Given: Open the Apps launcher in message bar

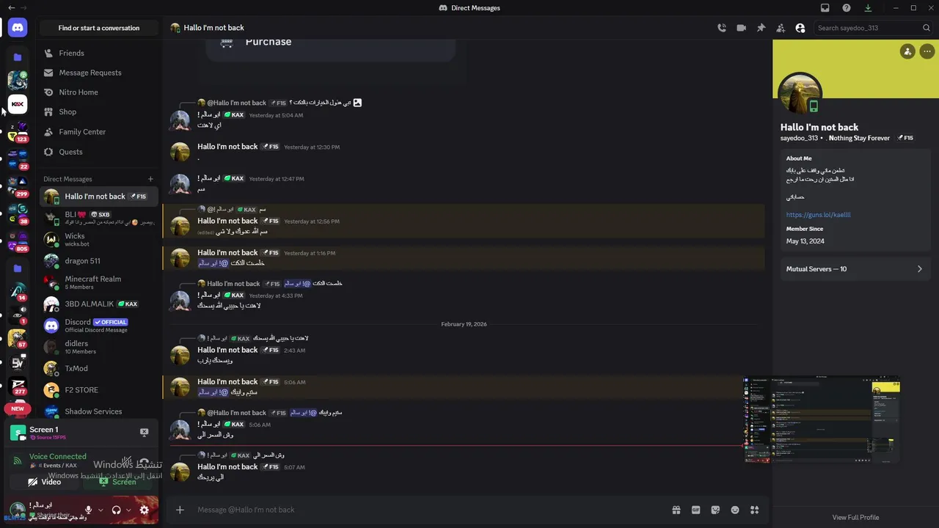Looking at the screenshot, I should click(755, 510).
